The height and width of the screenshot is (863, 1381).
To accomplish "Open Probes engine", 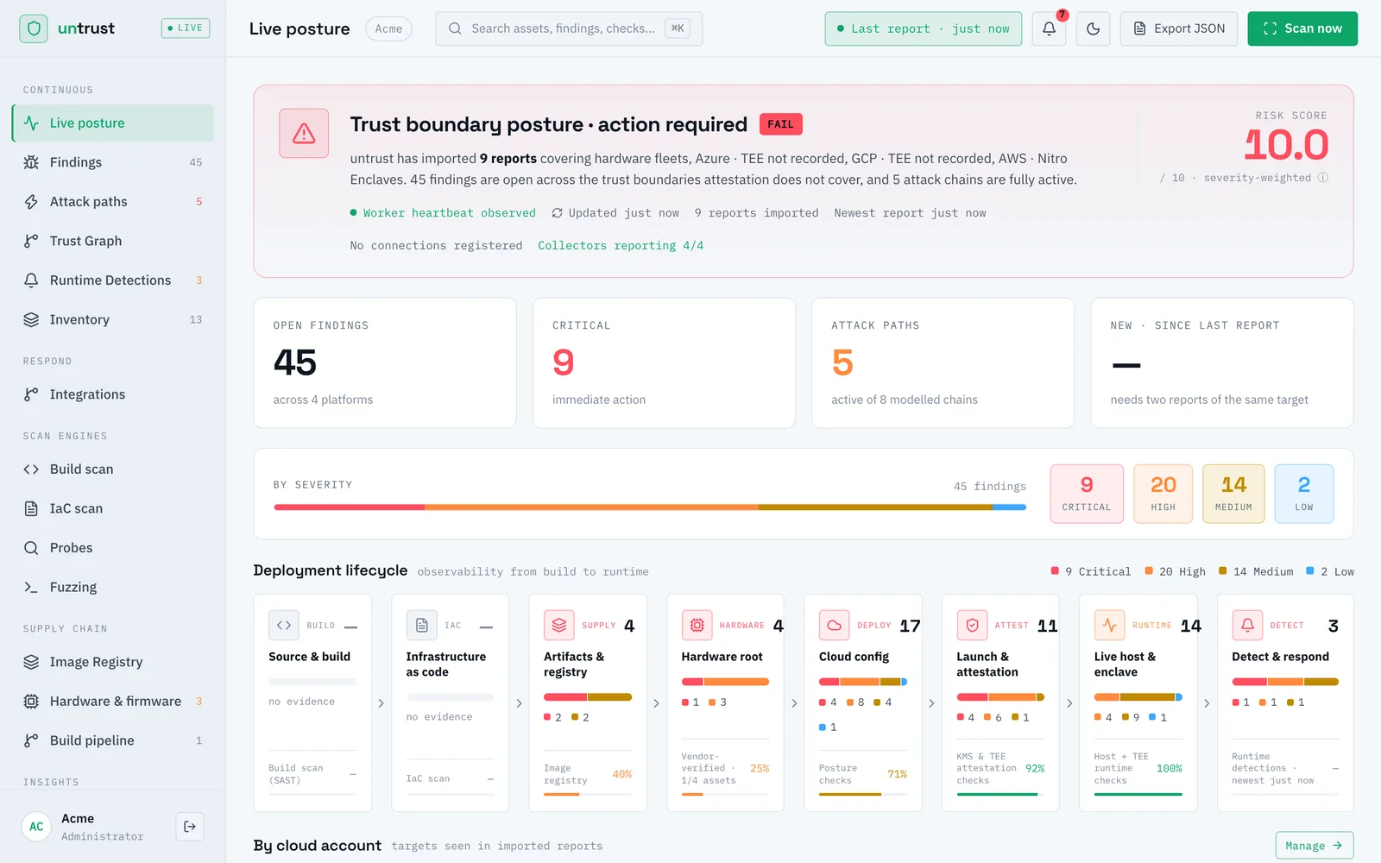I will click(113, 548).
